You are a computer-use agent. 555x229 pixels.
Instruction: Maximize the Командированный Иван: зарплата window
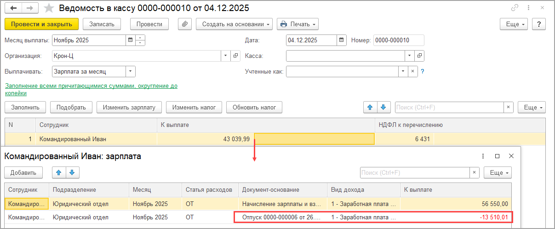pos(497,156)
